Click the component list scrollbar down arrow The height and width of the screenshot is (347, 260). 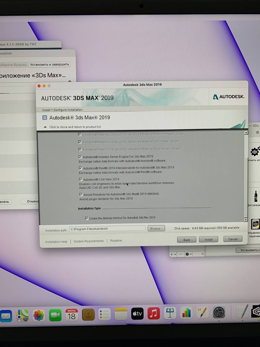pyautogui.click(x=246, y=220)
